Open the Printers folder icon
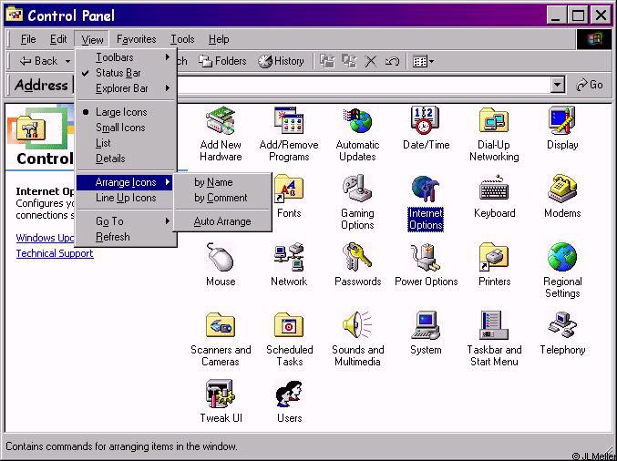The width and height of the screenshot is (617, 461). pos(494,258)
